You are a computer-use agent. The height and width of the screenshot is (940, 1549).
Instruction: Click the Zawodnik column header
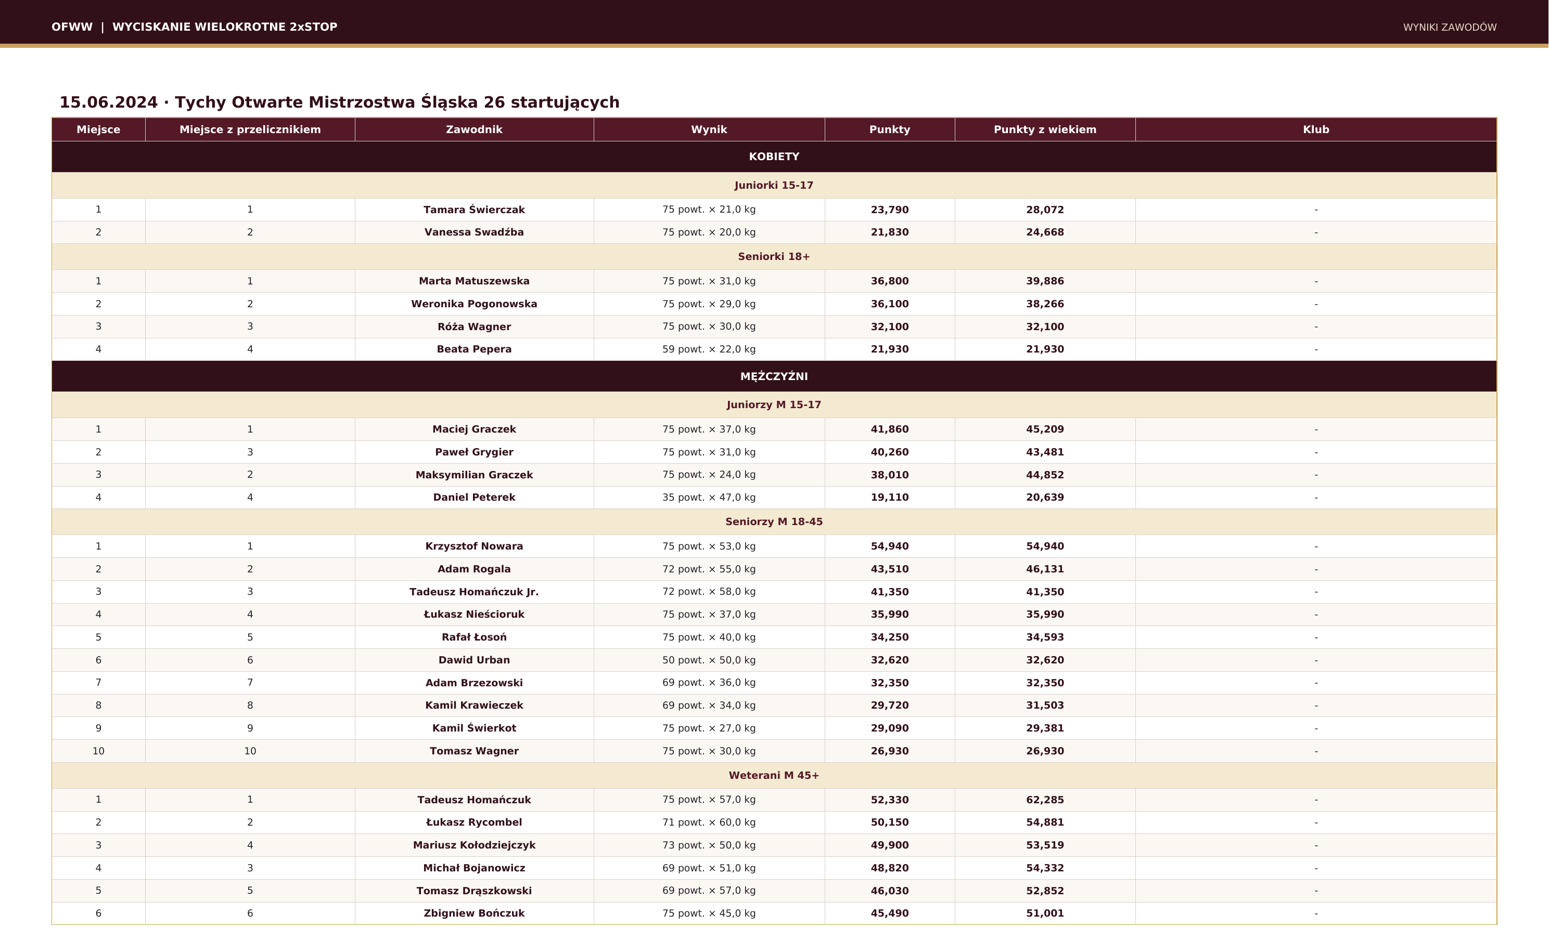[474, 129]
